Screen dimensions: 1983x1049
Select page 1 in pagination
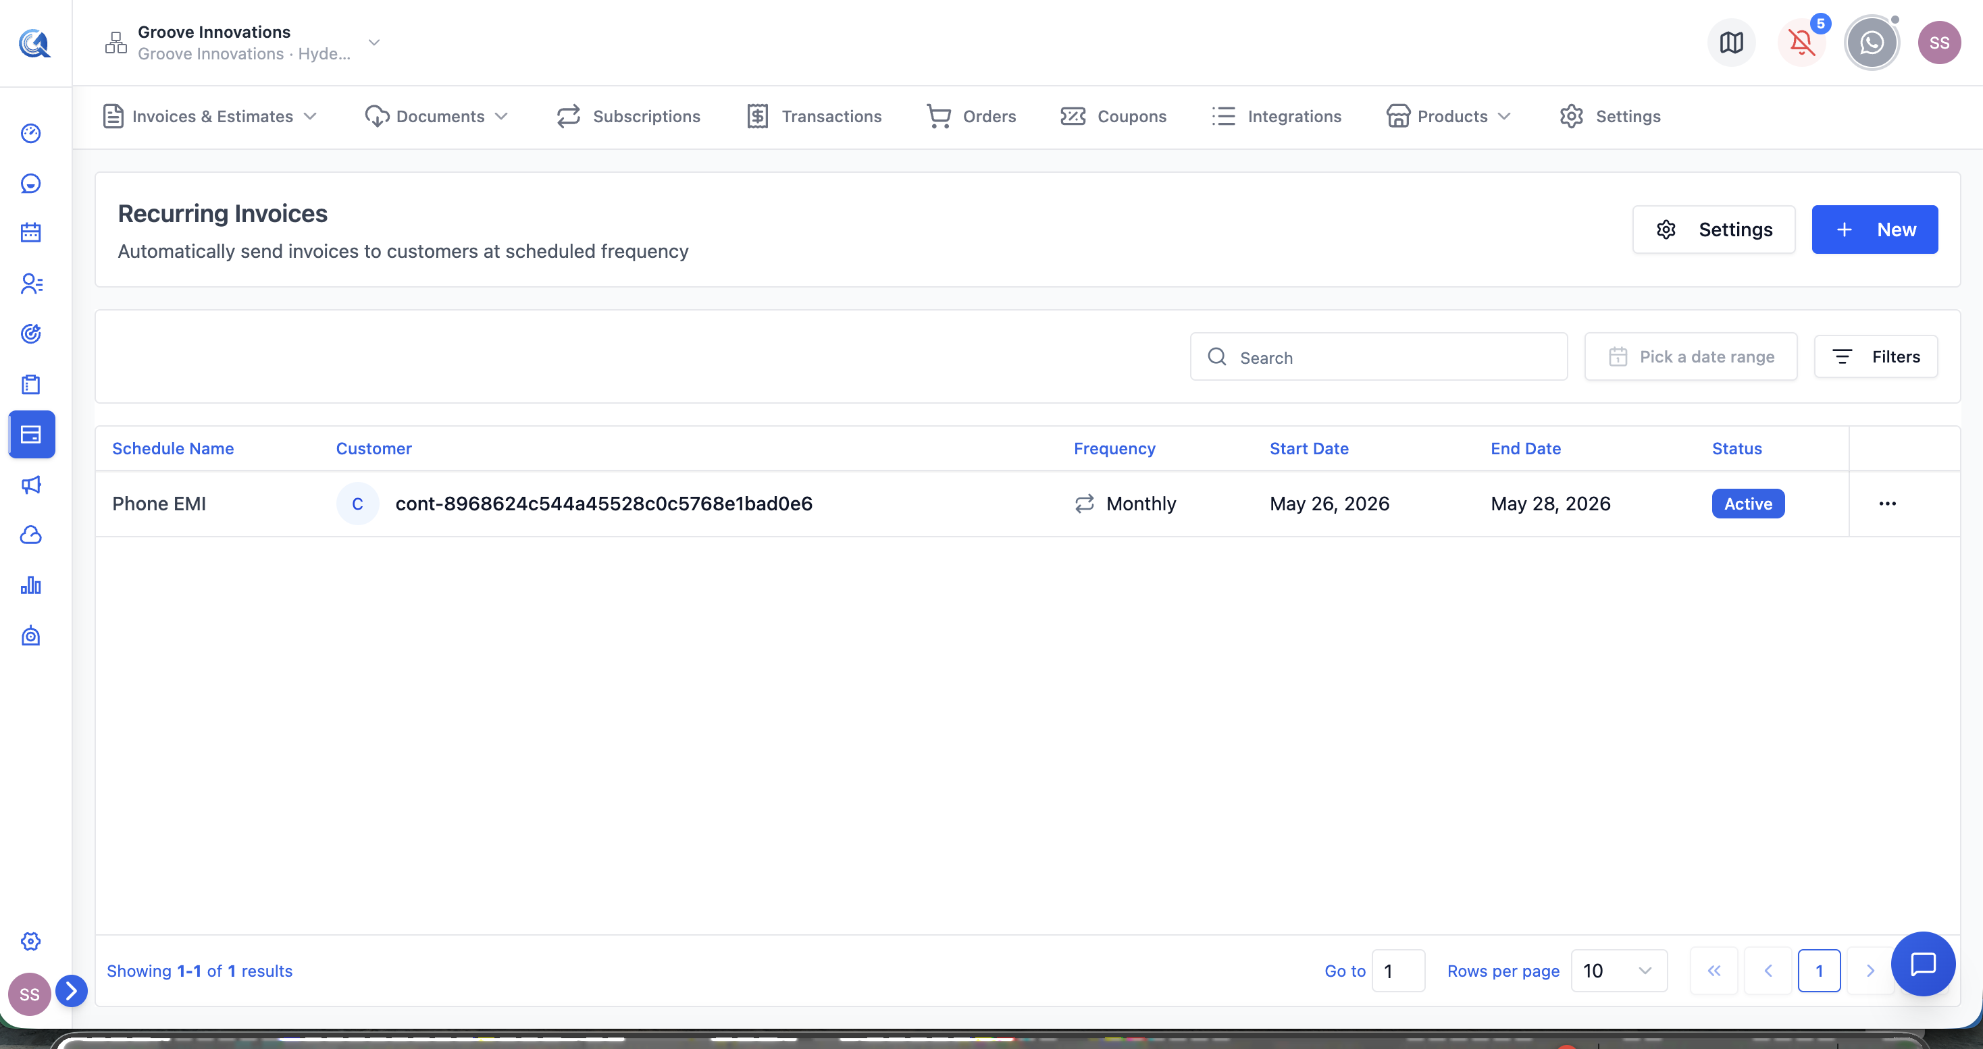(1819, 971)
